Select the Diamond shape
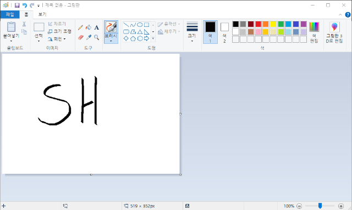This screenshot has width=352, height=210. point(126,38)
